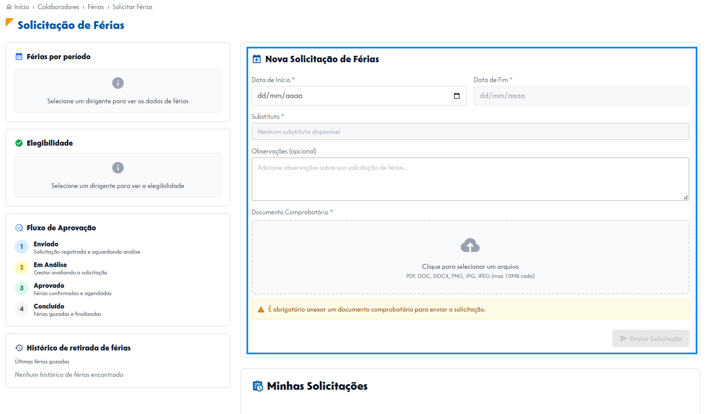
Task: Click the 'Concluído' step label
Action: 49,306
